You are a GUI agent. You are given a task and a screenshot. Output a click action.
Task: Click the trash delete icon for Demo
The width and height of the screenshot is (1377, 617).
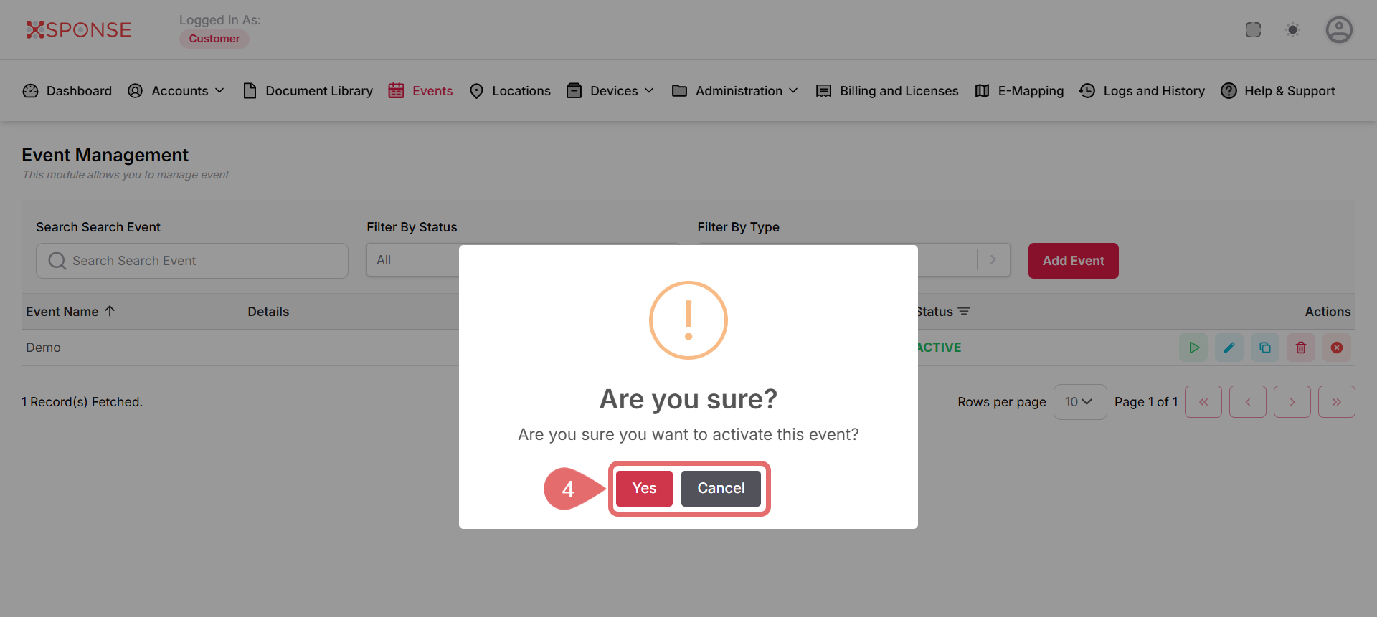pos(1301,348)
